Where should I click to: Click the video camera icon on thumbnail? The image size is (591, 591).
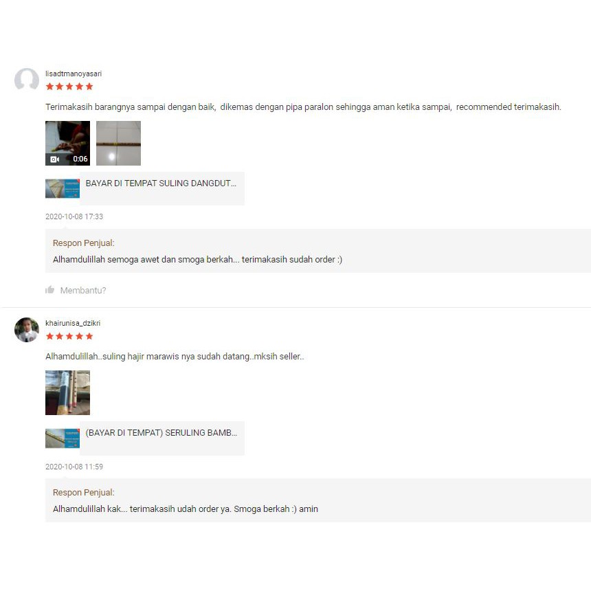(55, 159)
